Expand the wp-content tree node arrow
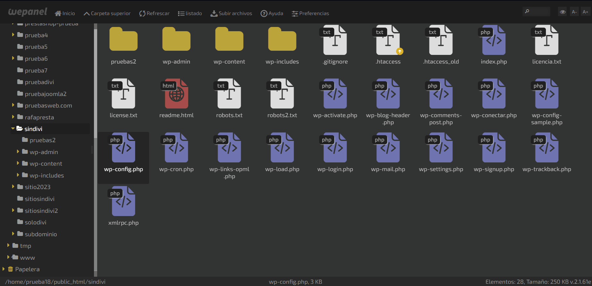Image resolution: width=592 pixels, height=286 pixels. (18, 163)
